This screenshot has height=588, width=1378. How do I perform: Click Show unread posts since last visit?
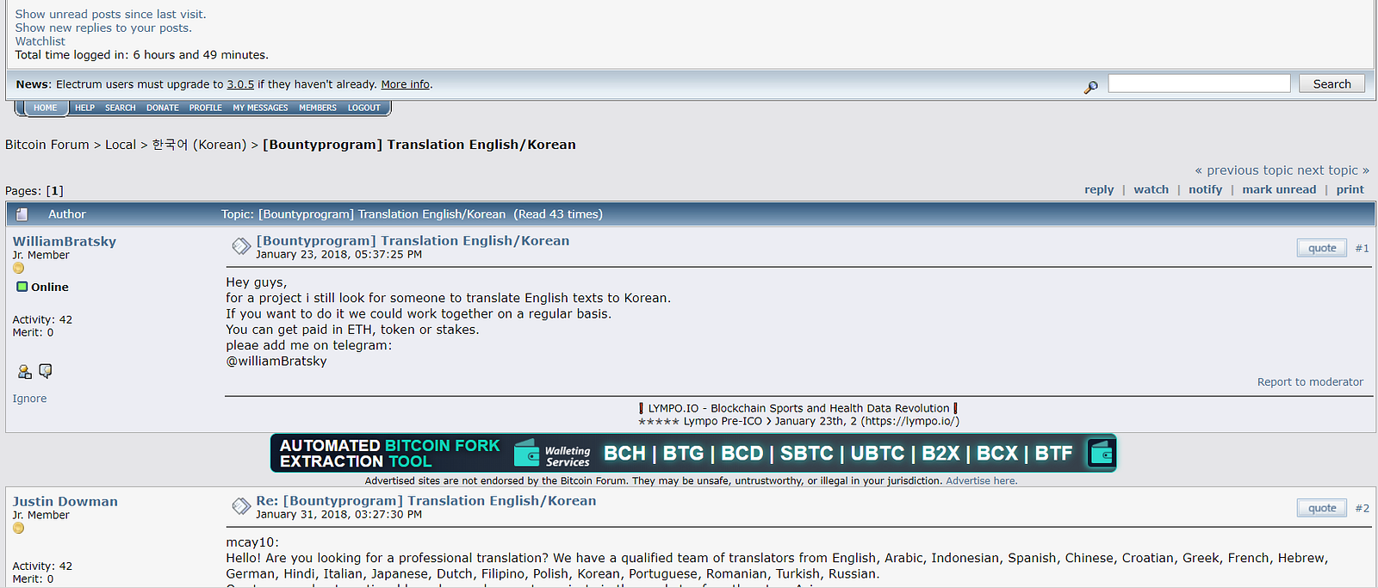[x=110, y=15]
